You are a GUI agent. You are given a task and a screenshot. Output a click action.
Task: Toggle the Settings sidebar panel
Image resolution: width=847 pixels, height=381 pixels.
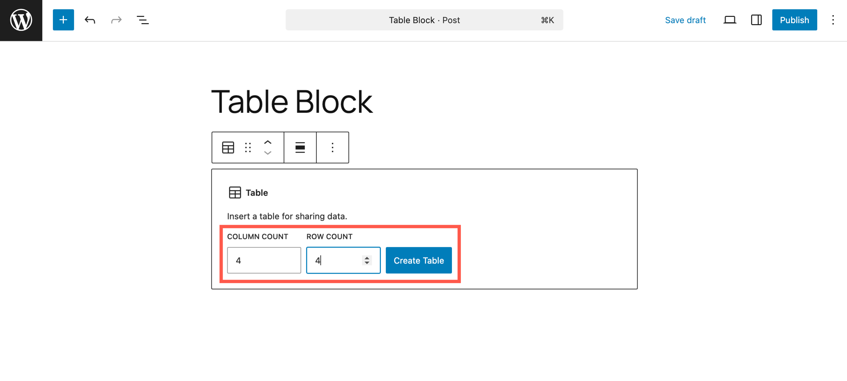756,20
